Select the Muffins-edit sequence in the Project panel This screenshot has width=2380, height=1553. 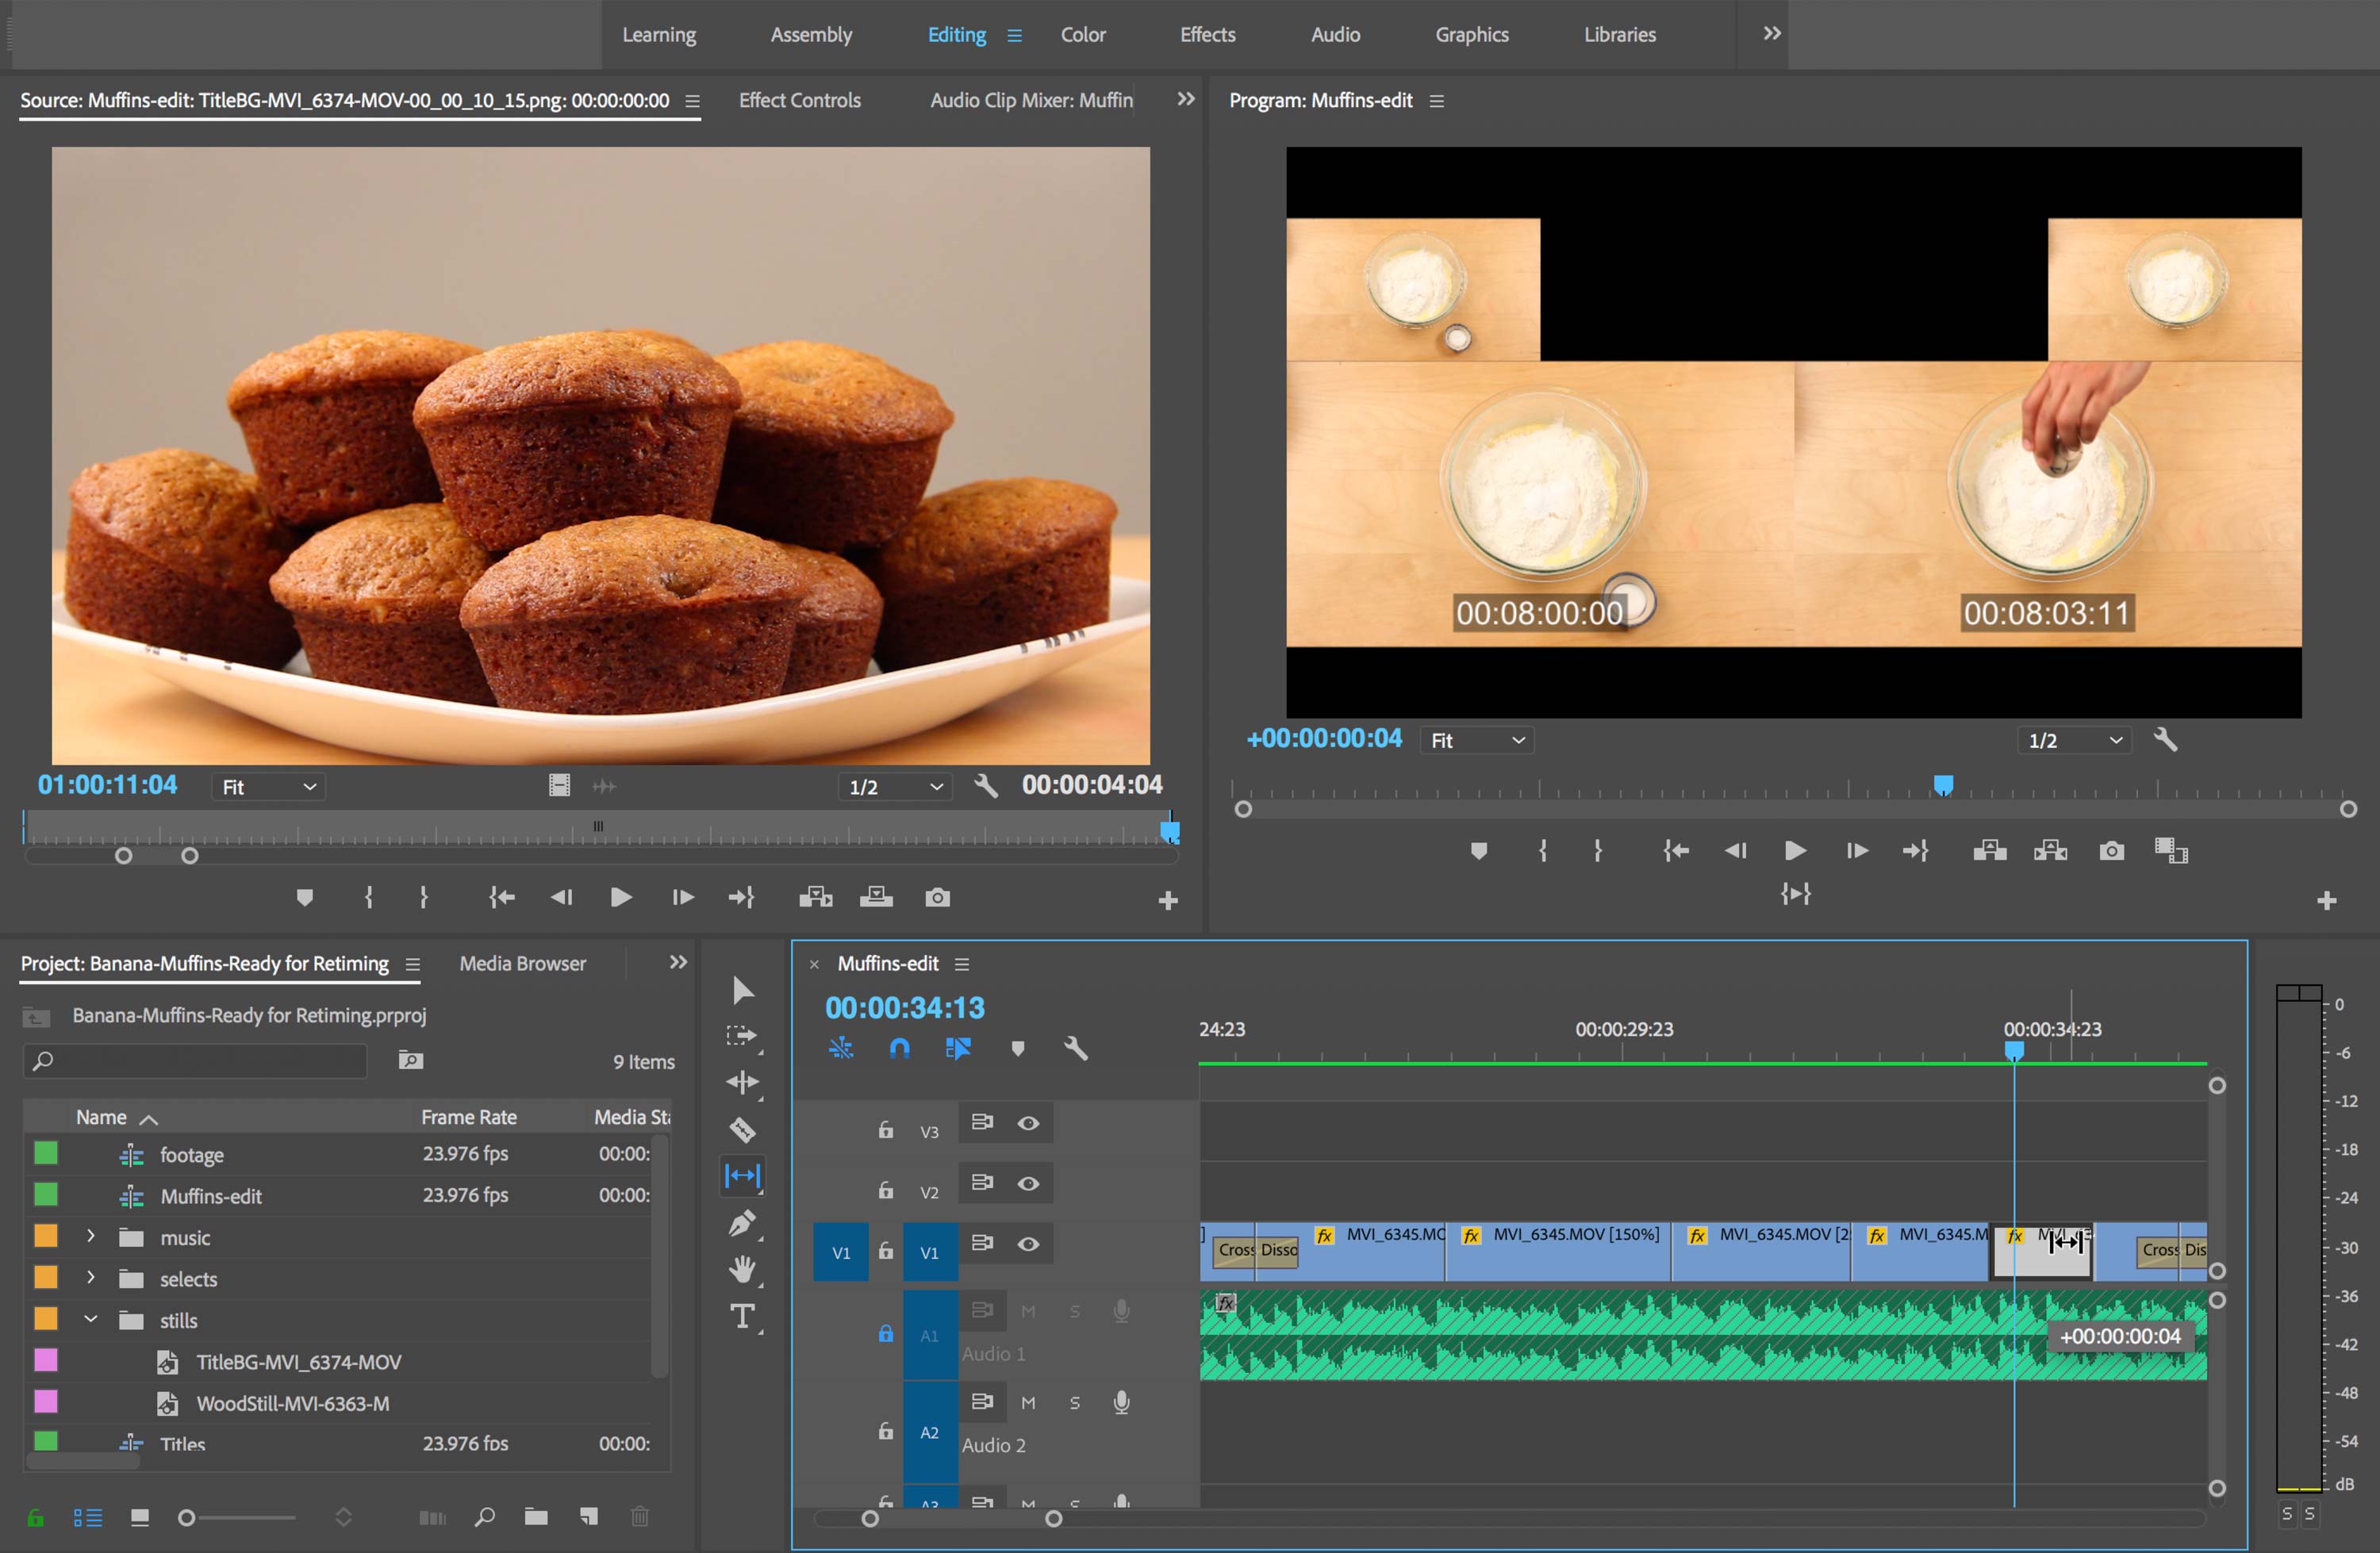[211, 1195]
